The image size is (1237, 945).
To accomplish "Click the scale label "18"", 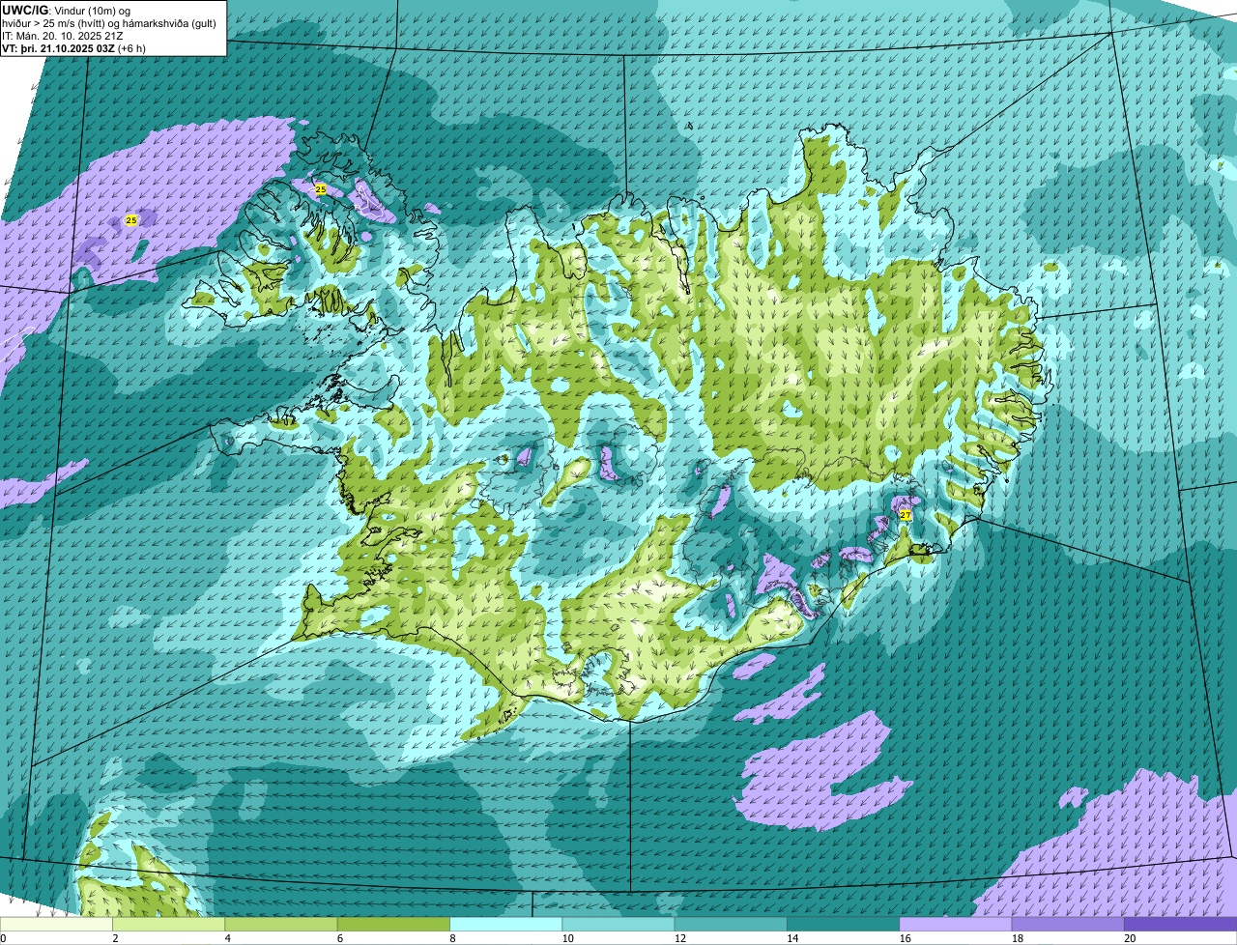I will [1018, 938].
